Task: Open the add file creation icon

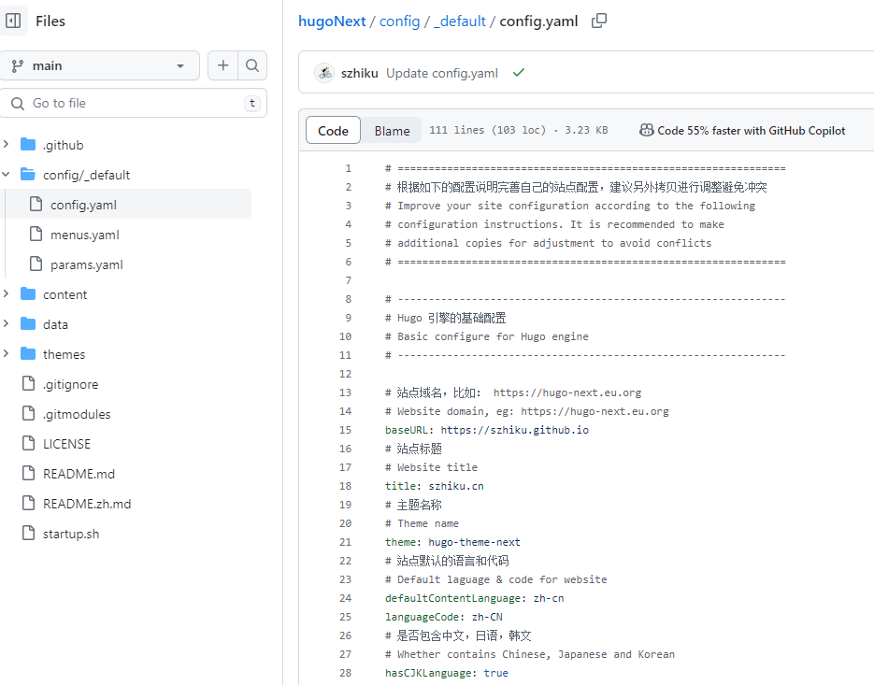Action: pyautogui.click(x=222, y=65)
